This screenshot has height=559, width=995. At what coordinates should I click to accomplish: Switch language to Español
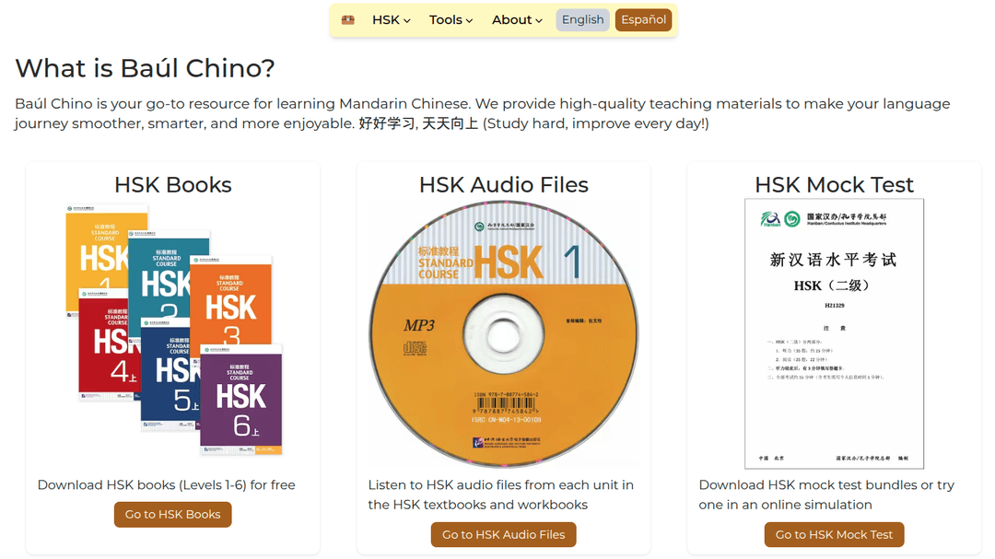pos(643,20)
